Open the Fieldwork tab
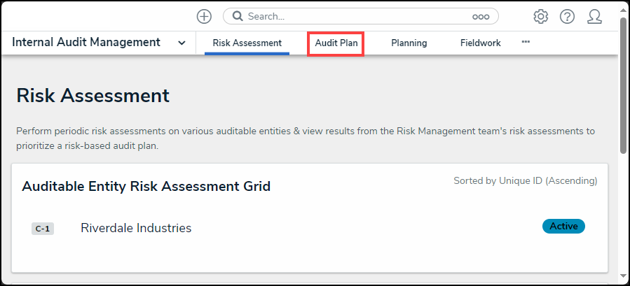 480,43
